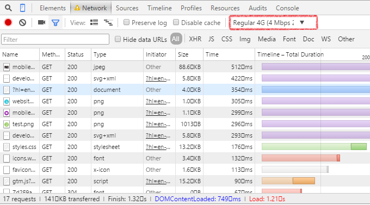Click DOMContentLoaded: 749 ms in status bar

[x=198, y=199]
